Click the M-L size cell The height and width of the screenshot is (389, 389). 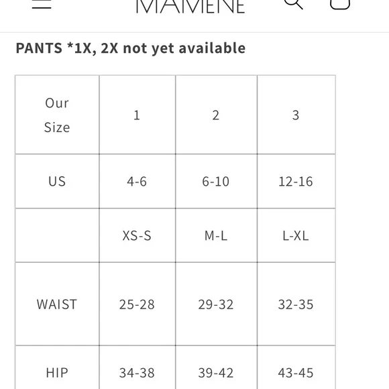point(216,235)
